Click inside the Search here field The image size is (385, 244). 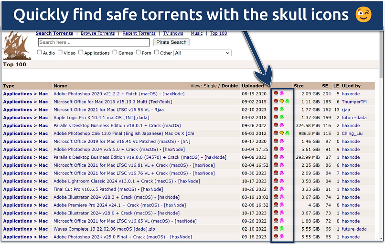pyautogui.click(x=94, y=42)
